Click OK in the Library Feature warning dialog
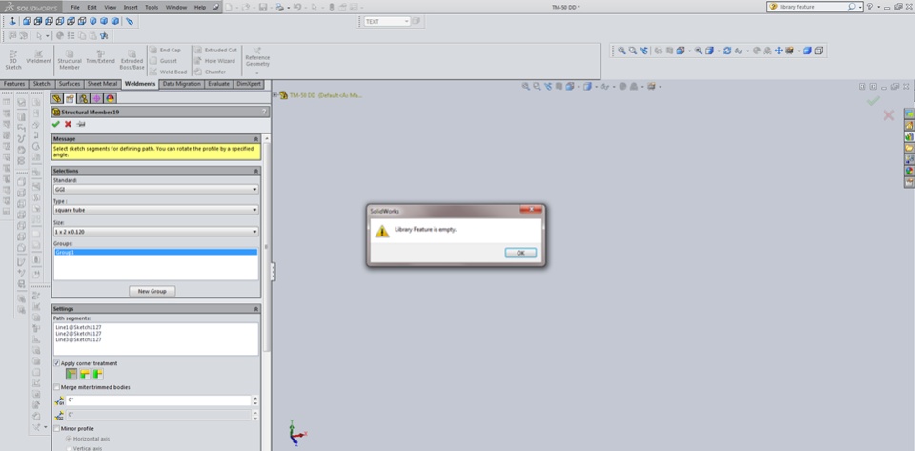The height and width of the screenshot is (451, 915). pos(520,253)
